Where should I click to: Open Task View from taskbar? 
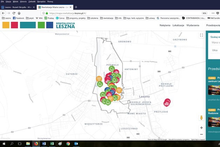(20, 143)
